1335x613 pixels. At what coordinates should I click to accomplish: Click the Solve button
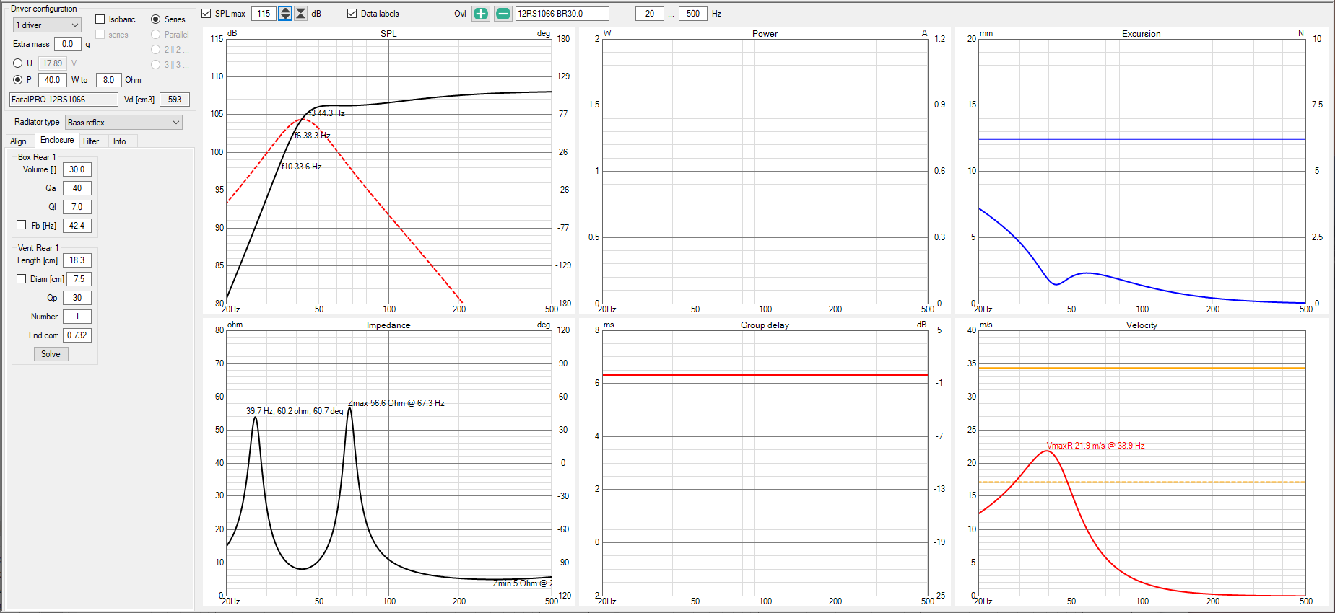[x=51, y=354]
